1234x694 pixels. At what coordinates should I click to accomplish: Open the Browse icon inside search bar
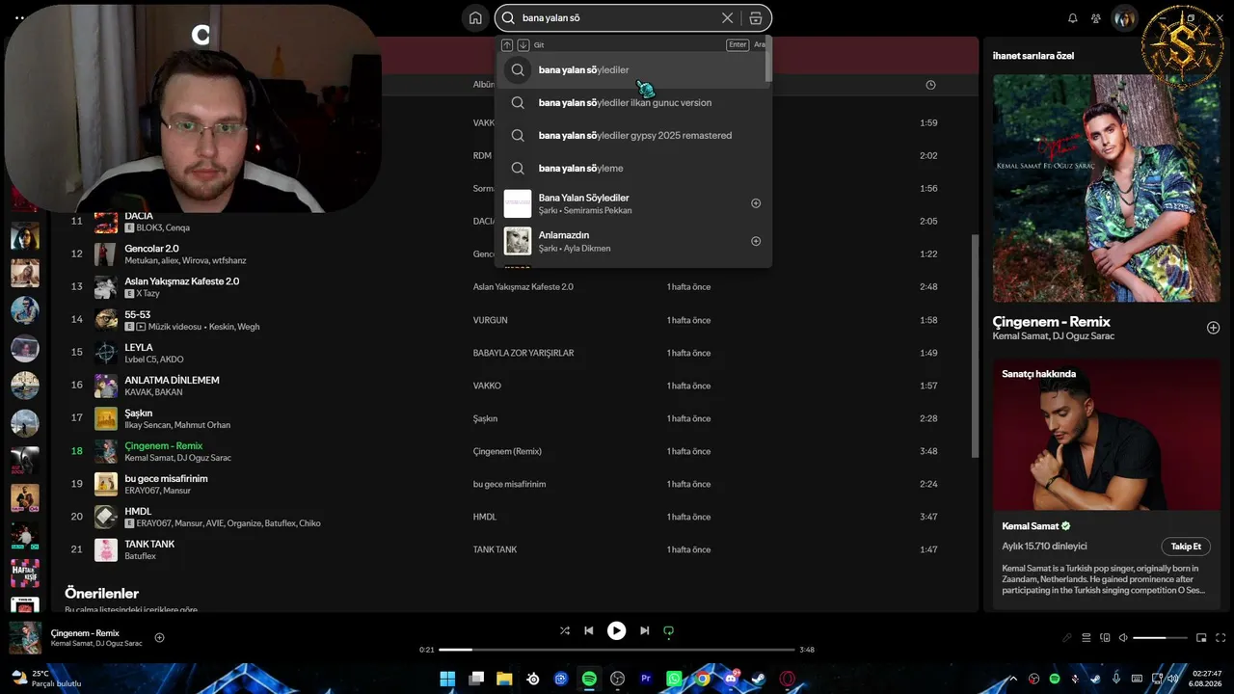[756, 18]
